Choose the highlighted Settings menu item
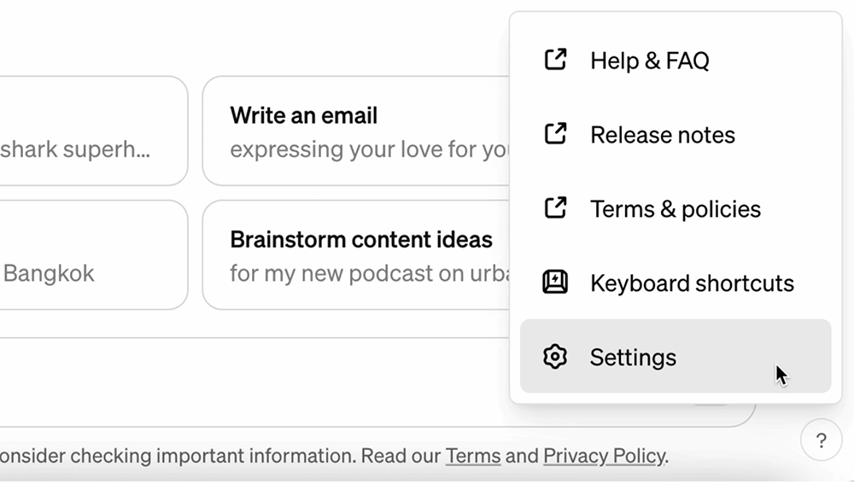The width and height of the screenshot is (854, 484). click(676, 357)
